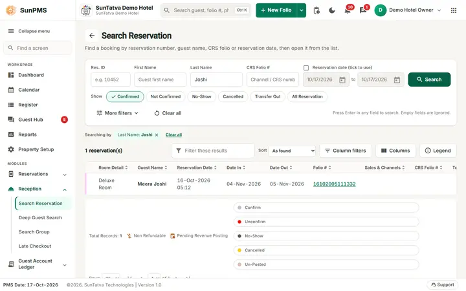Viewport: 466px width, 291px height.
Task: Click the SunTatva Demo Hotel logo icon
Action: pos(86,10)
